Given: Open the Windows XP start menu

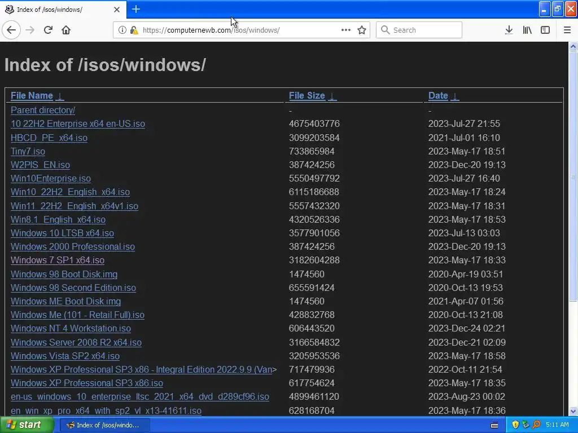Looking at the screenshot, I should [x=27, y=425].
